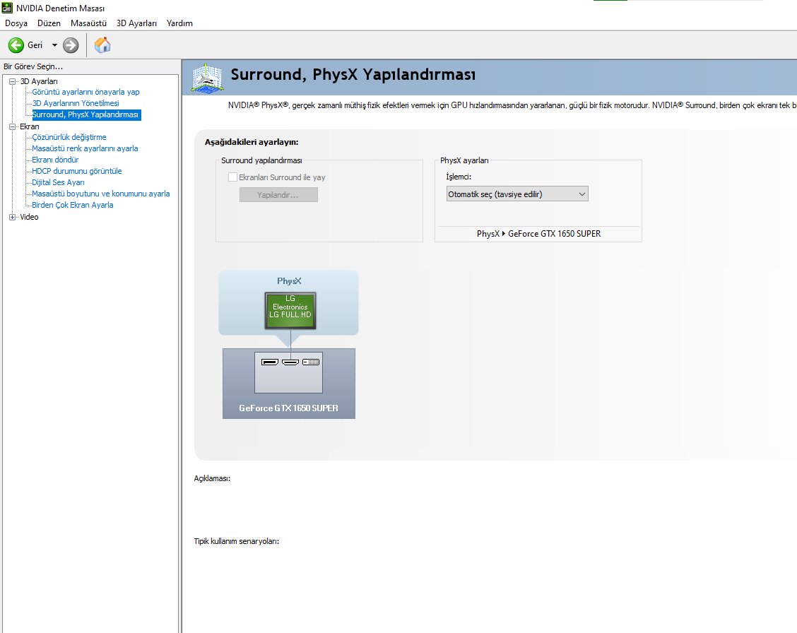Click the NVIDIA app icon in title bar
The width and height of the screenshot is (797, 633).
(x=7, y=8)
